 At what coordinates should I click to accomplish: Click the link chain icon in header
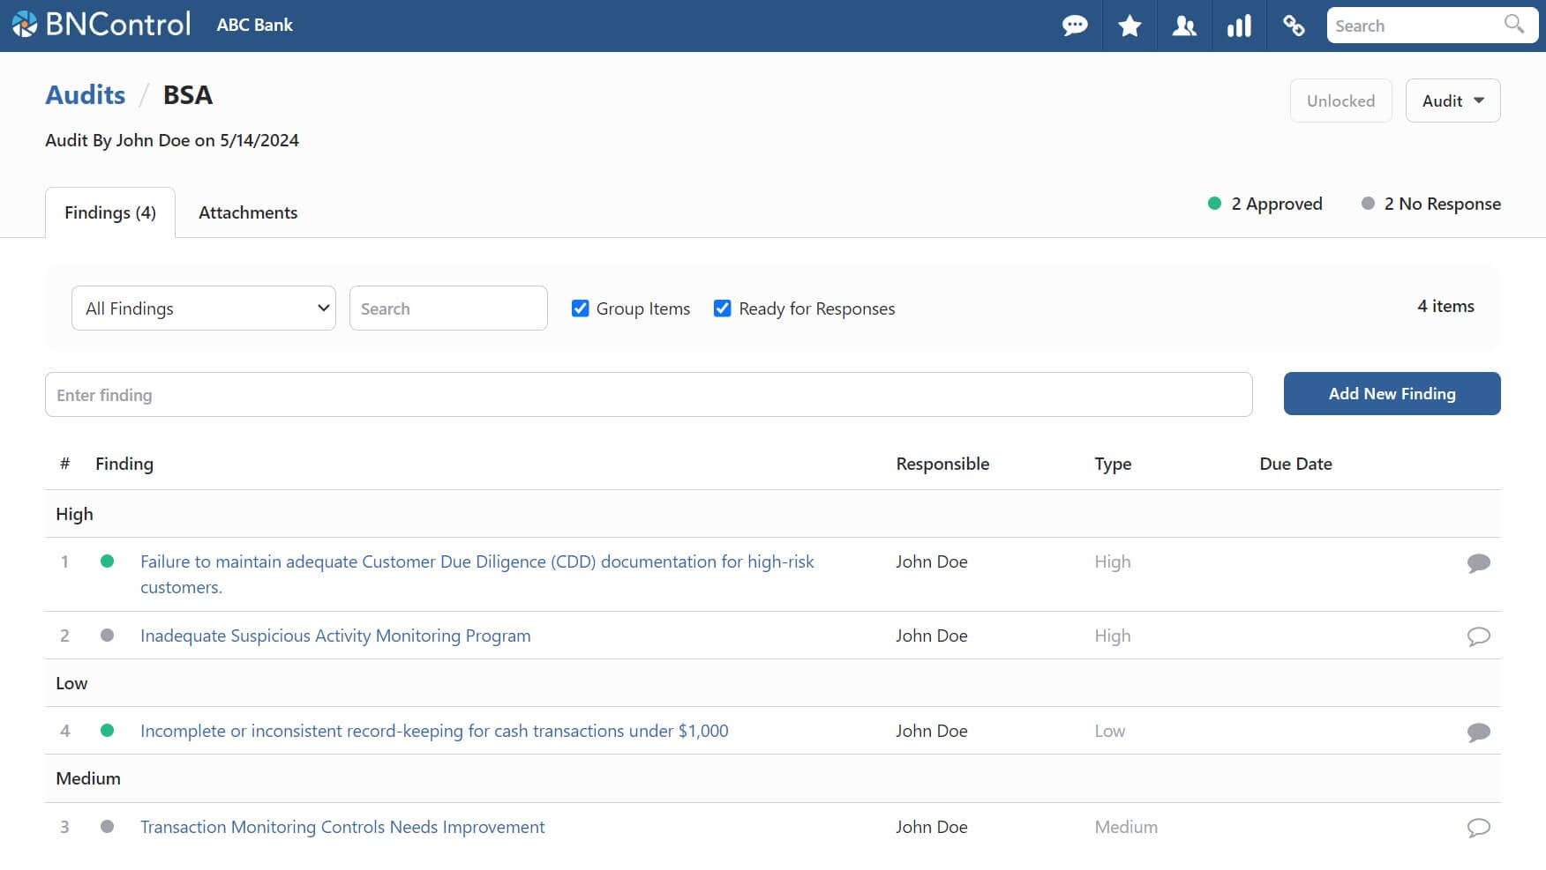pyautogui.click(x=1293, y=26)
